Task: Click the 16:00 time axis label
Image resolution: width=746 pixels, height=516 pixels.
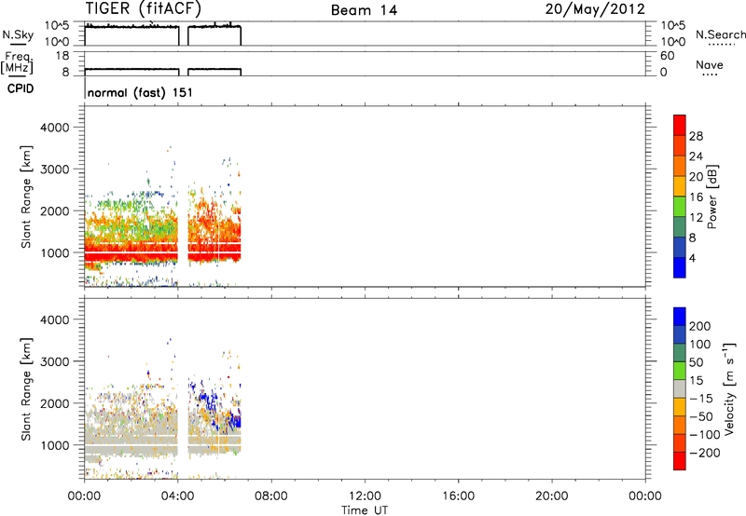Action: point(458,496)
